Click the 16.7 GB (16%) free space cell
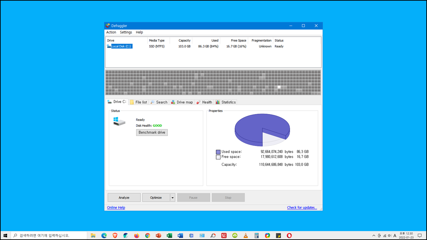 (236, 46)
